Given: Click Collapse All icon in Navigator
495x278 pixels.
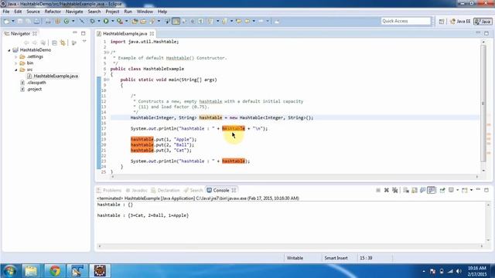Looking at the screenshot, I should pyautogui.click(x=54, y=42).
